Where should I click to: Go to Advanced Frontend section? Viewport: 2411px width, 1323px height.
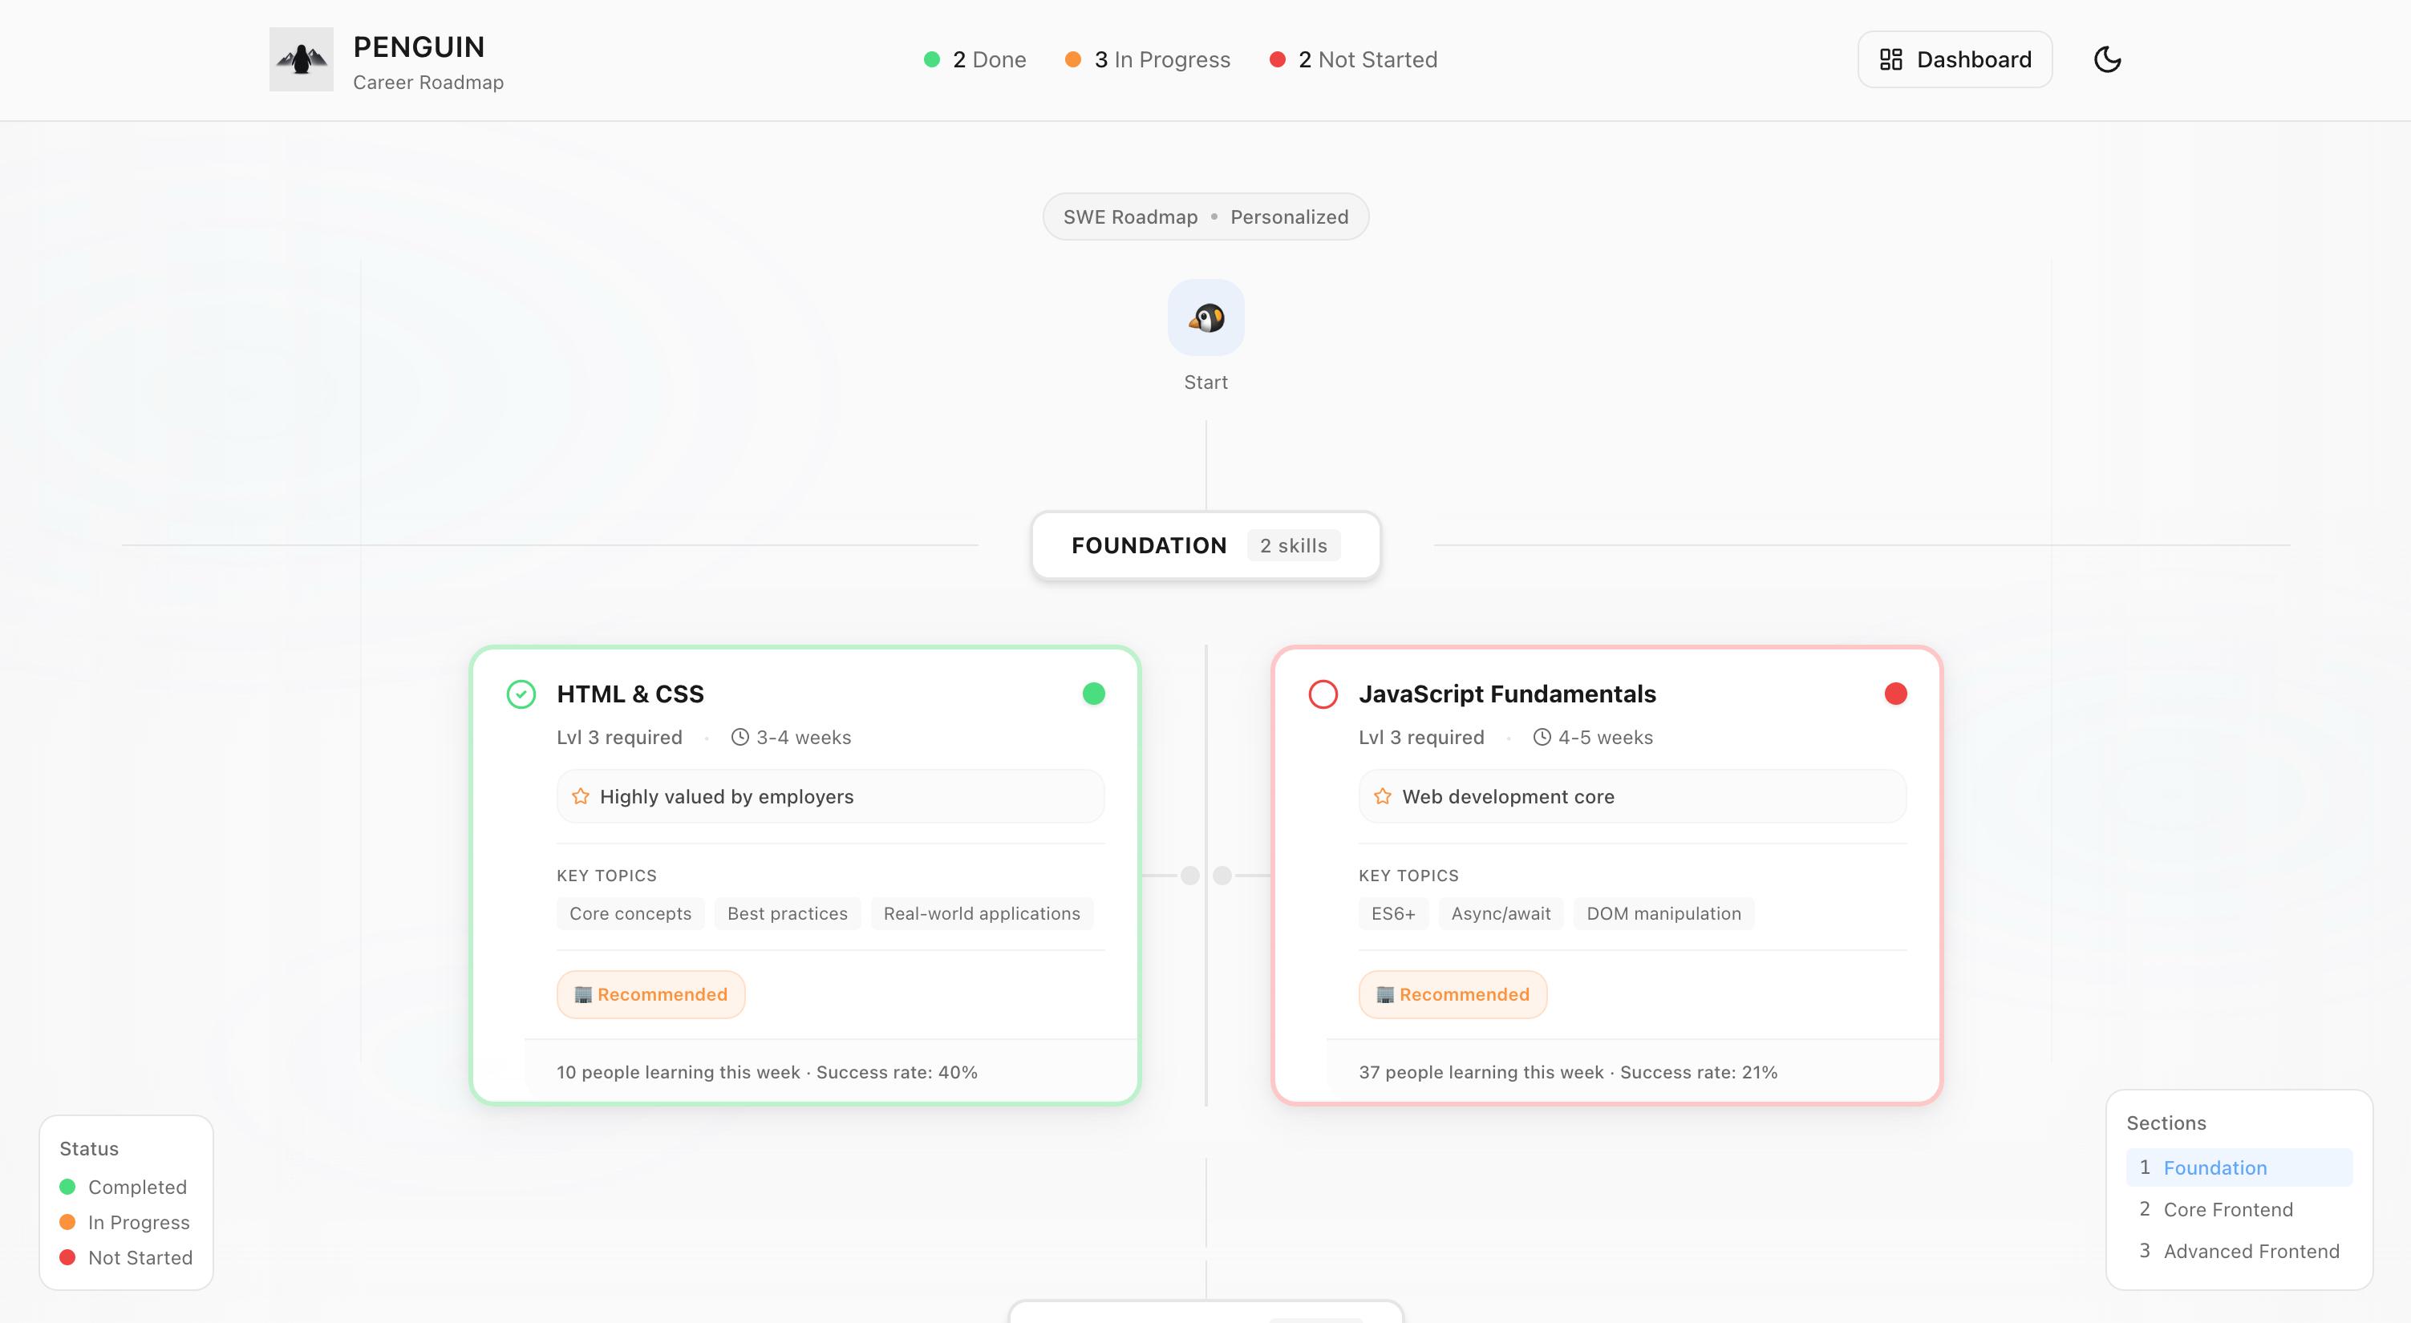point(2250,1251)
